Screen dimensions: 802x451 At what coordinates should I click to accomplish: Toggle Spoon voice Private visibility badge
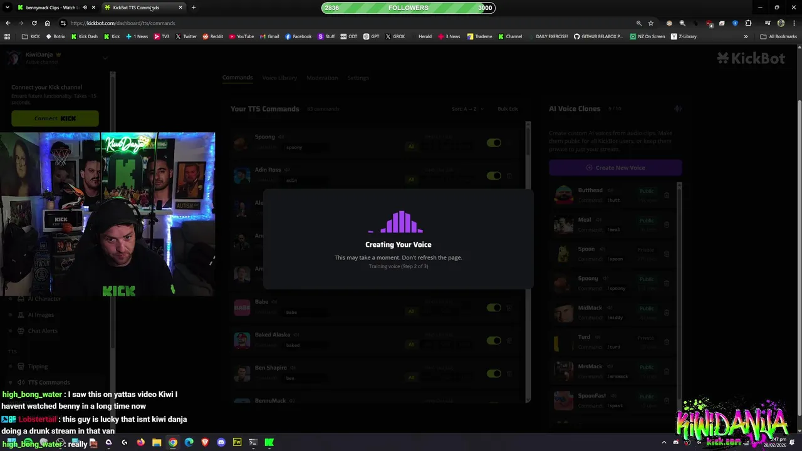coord(645,250)
